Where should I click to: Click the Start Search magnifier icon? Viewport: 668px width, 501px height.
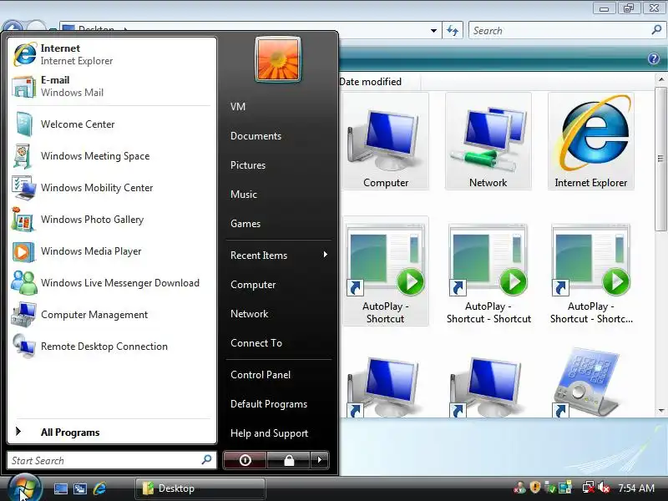tap(206, 460)
